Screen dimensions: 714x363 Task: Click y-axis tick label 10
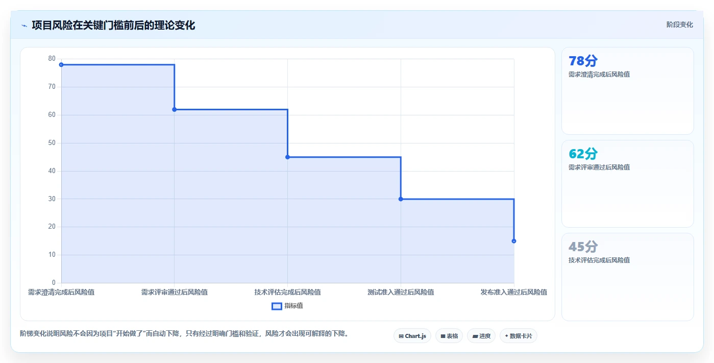pos(52,255)
